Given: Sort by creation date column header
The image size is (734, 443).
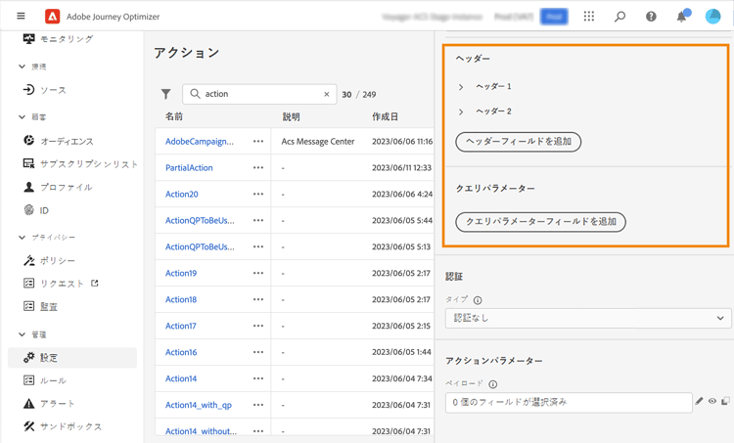Looking at the screenshot, I should coord(386,116).
